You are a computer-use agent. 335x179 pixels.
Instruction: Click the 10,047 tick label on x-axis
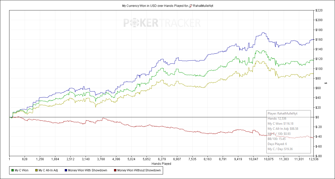[253, 159]
